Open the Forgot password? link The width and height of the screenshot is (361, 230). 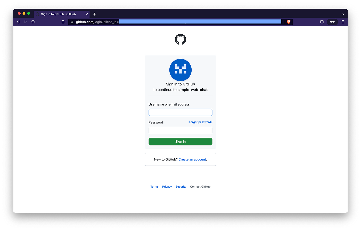coord(201,122)
